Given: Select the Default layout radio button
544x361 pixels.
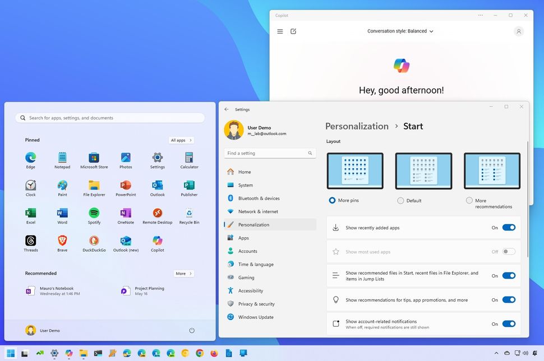Looking at the screenshot, I should 401,200.
